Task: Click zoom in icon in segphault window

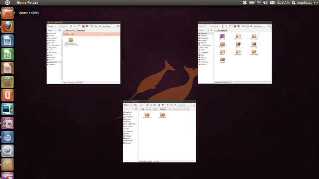Action: tap(251, 26)
